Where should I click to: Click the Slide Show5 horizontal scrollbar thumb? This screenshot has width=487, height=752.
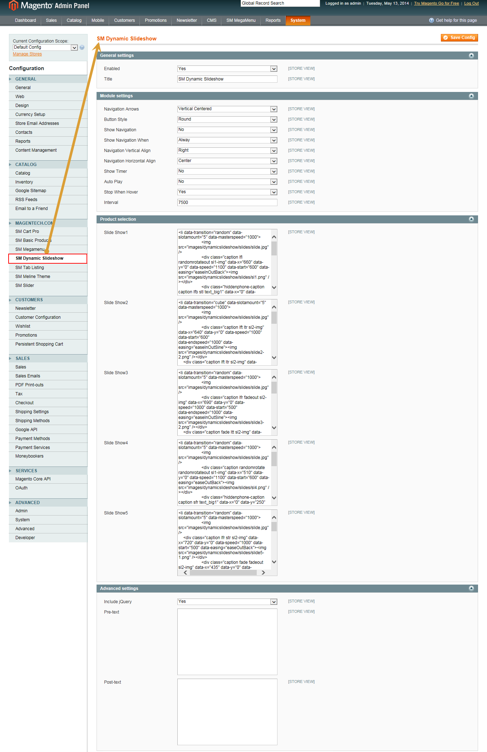[x=223, y=572]
